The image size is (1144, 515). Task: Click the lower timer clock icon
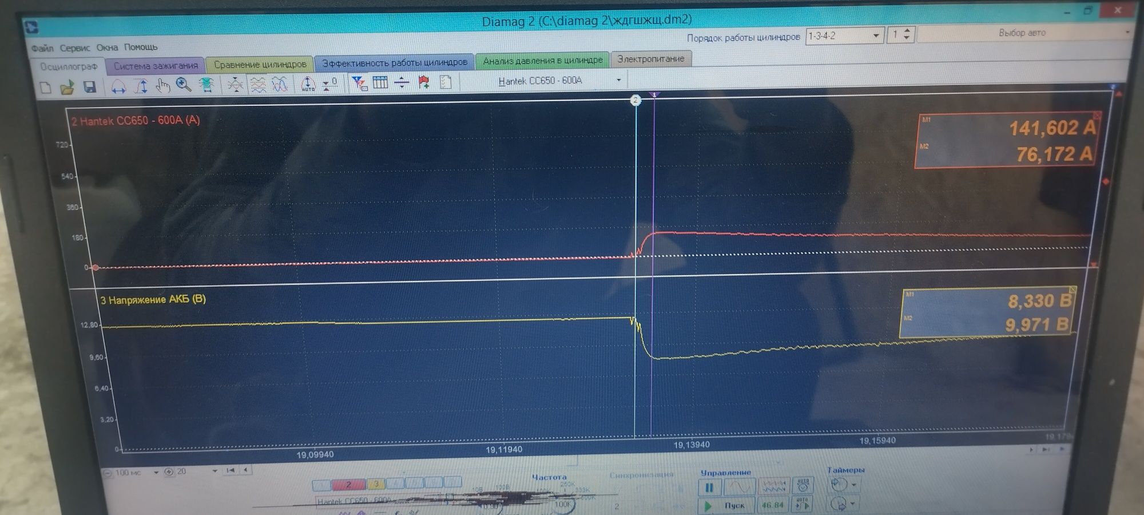pyautogui.click(x=838, y=504)
